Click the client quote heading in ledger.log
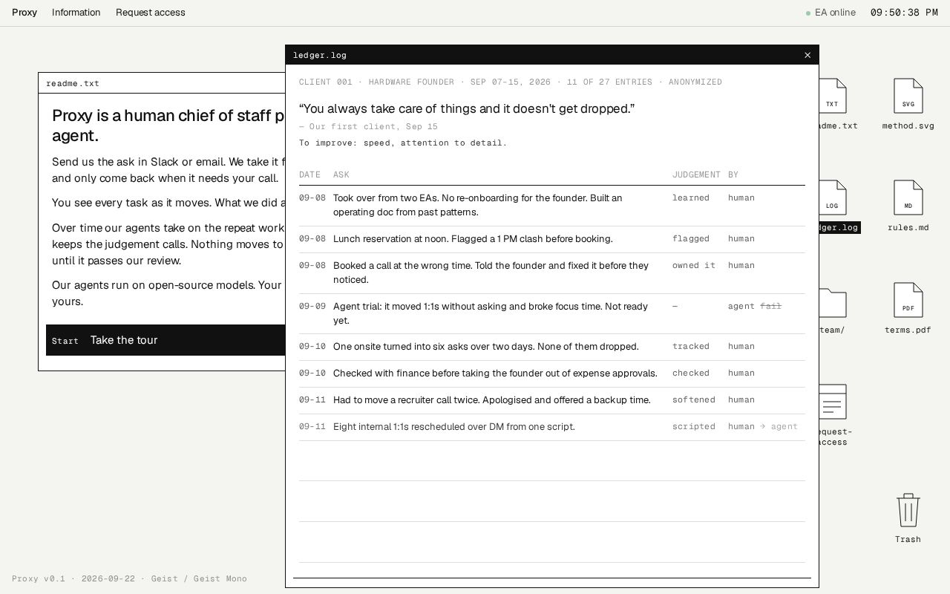 pyautogui.click(x=467, y=109)
